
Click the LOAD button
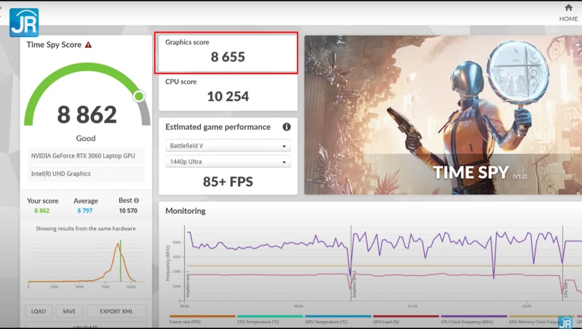(39, 312)
